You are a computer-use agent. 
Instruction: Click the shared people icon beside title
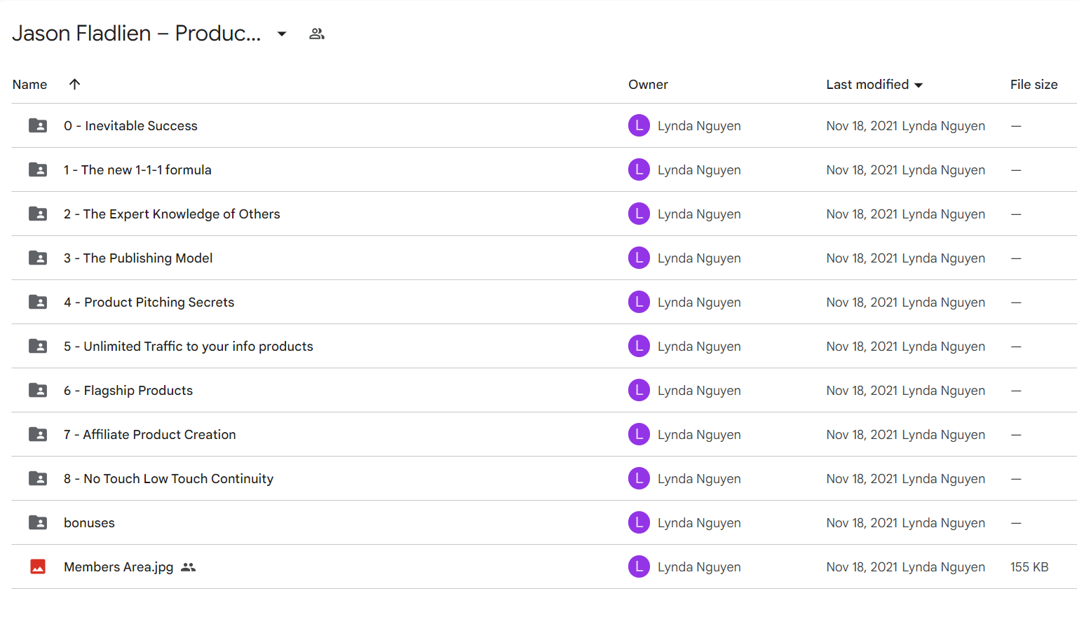pos(317,34)
